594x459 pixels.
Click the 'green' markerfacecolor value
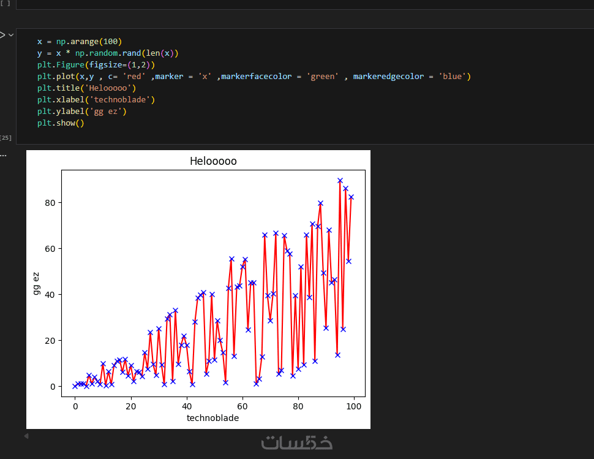[323, 77]
